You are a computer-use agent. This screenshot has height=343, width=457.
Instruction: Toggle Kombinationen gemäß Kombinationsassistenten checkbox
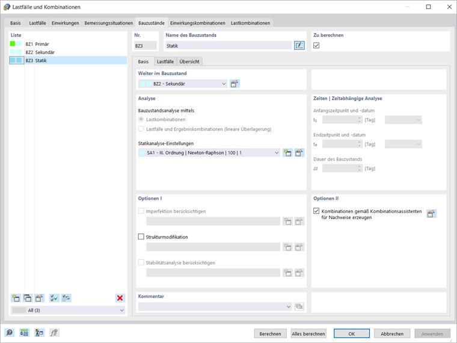[316, 211]
